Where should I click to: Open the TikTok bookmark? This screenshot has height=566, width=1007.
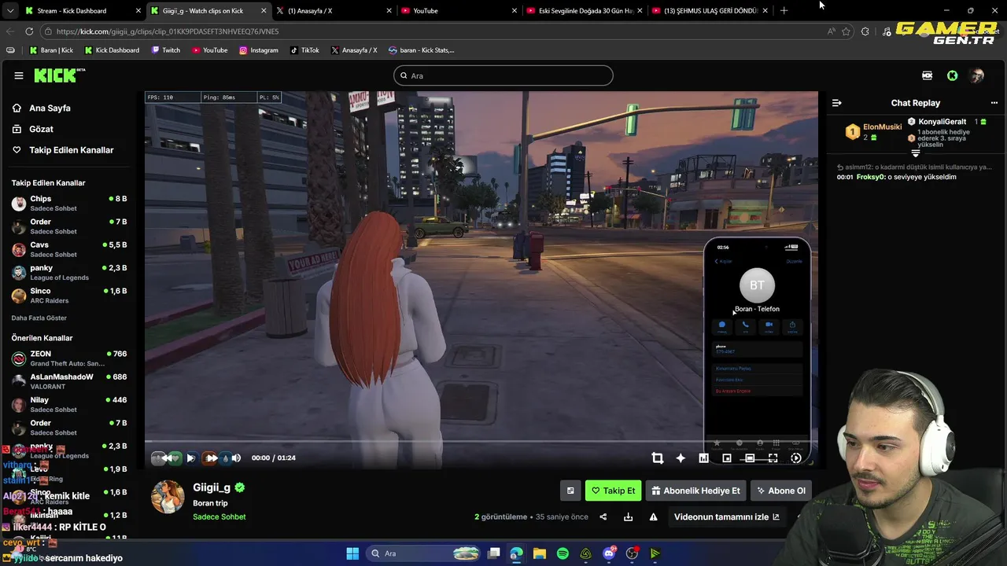tap(304, 50)
